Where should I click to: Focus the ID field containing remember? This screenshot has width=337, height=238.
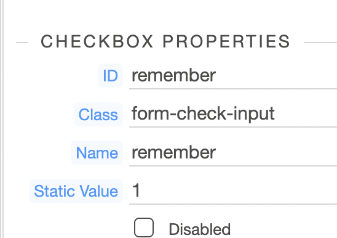coord(233,76)
